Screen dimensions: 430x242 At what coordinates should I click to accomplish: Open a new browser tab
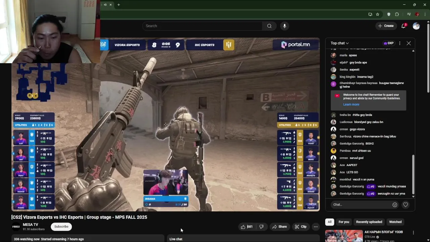pyautogui.click(x=119, y=5)
